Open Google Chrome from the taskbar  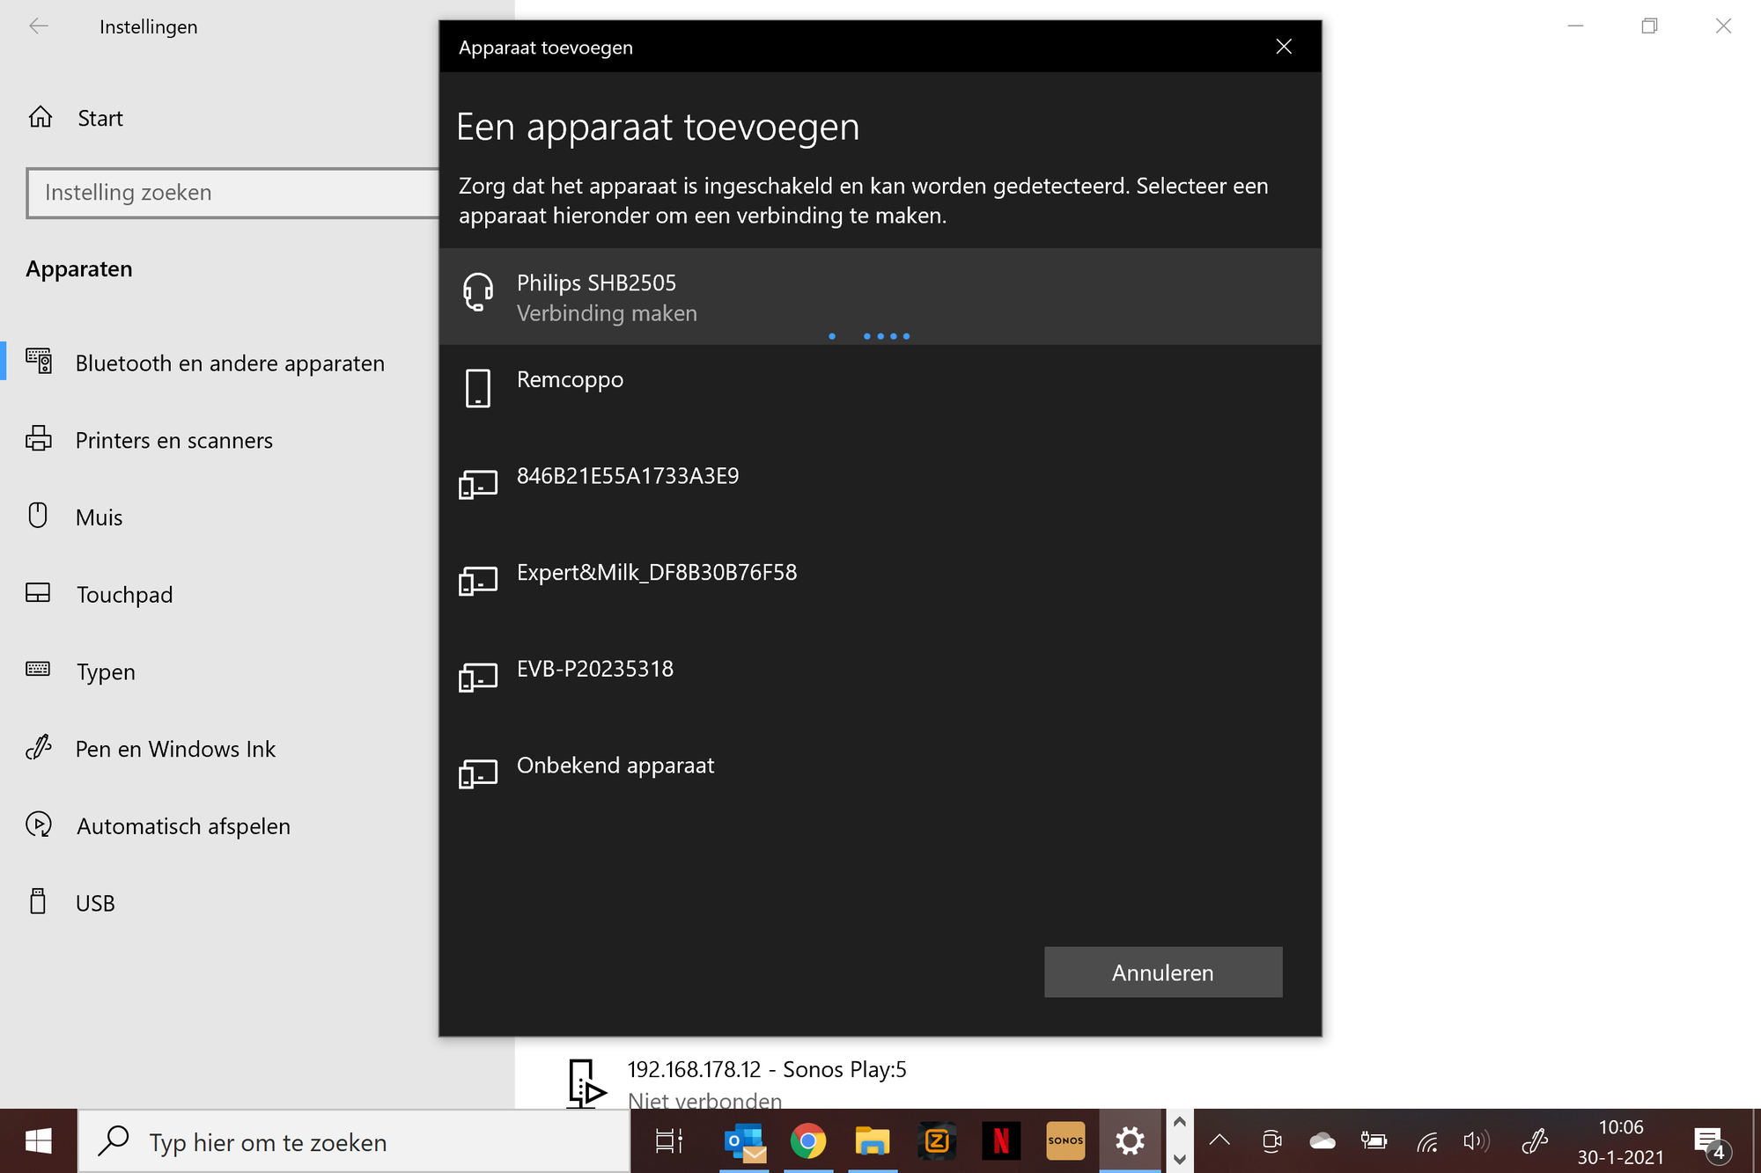808,1142
